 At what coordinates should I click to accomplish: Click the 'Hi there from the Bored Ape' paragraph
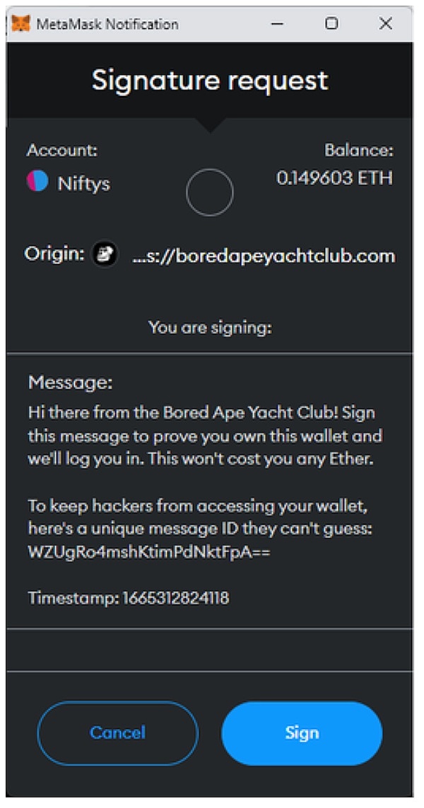click(206, 436)
